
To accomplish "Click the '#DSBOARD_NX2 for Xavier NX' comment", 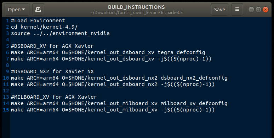I will [52, 71].
